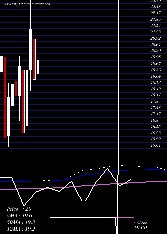167x234 pixels.
Task: Click the 19.67 price axis label
Action: click(156, 64)
